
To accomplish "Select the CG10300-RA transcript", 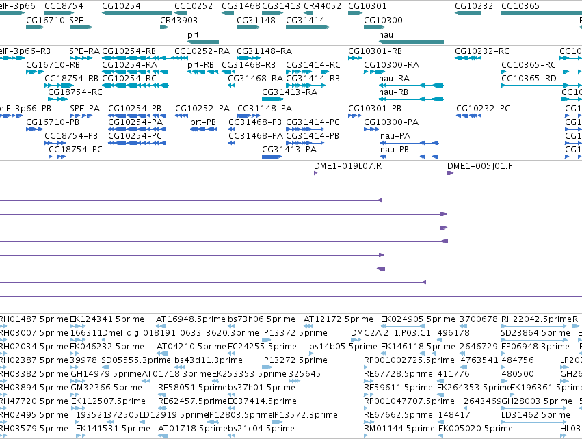I will (375, 72).
